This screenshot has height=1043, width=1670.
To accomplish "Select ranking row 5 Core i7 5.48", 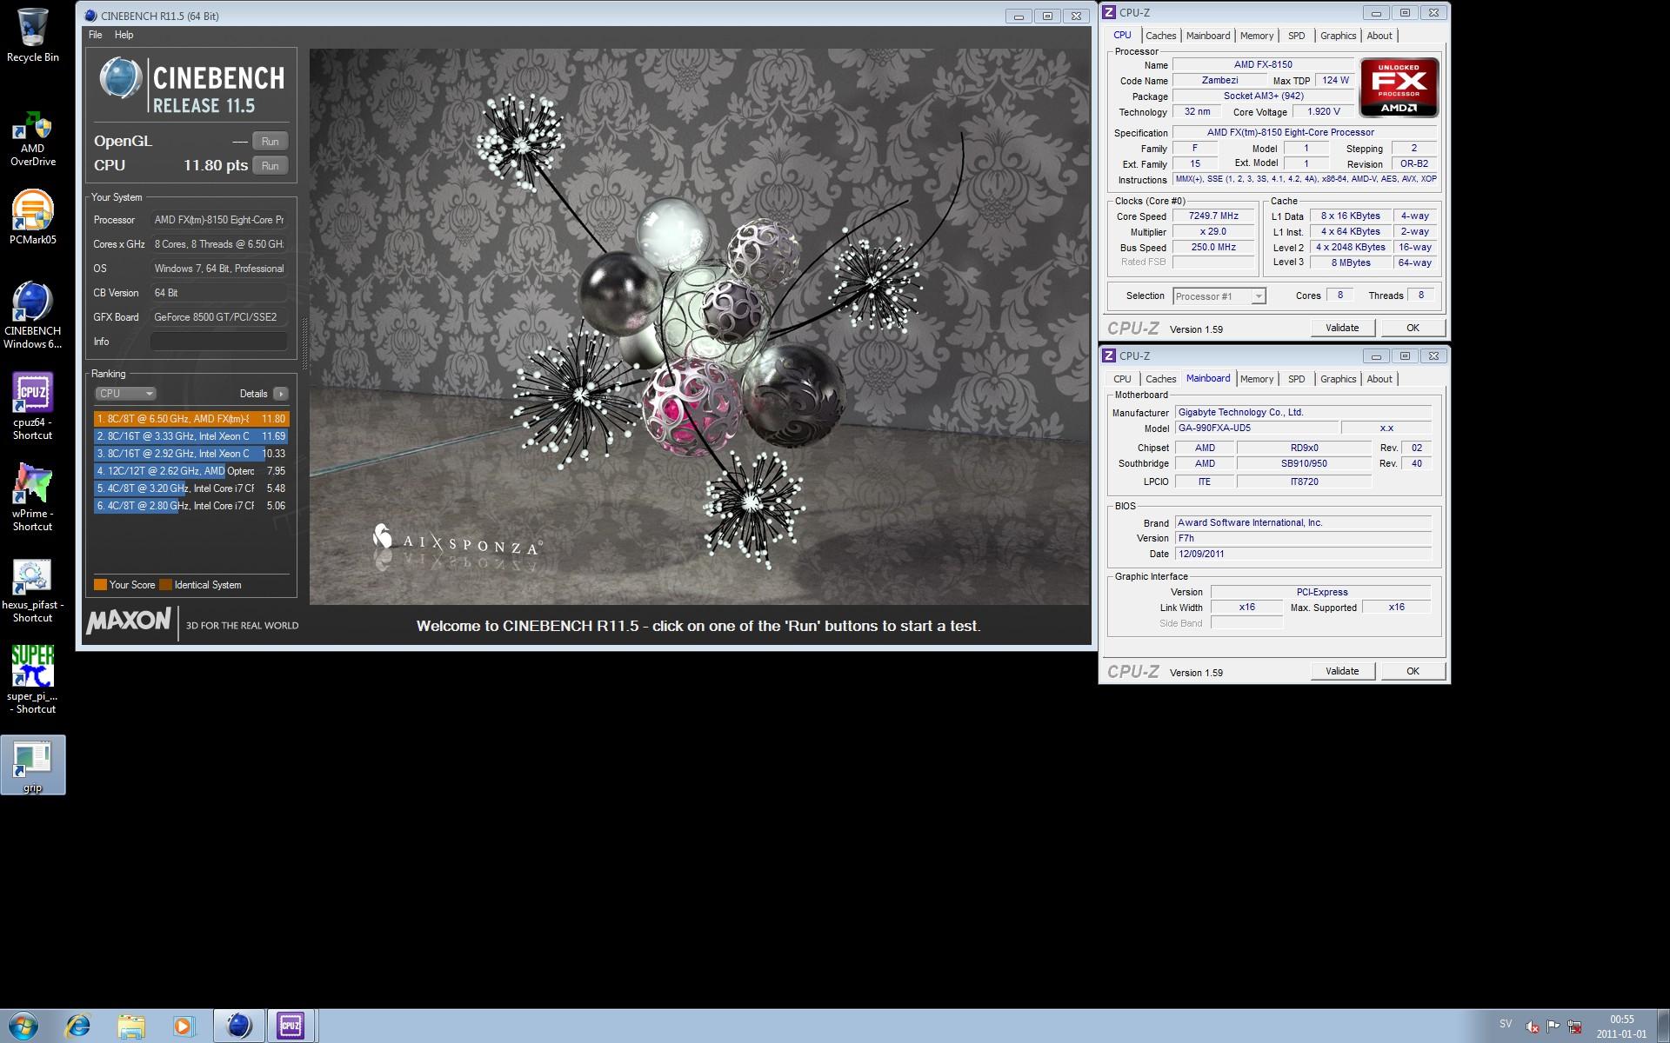I will 191,488.
